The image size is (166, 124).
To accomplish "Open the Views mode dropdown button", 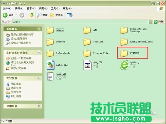I will pyautogui.click(x=70, y=15).
